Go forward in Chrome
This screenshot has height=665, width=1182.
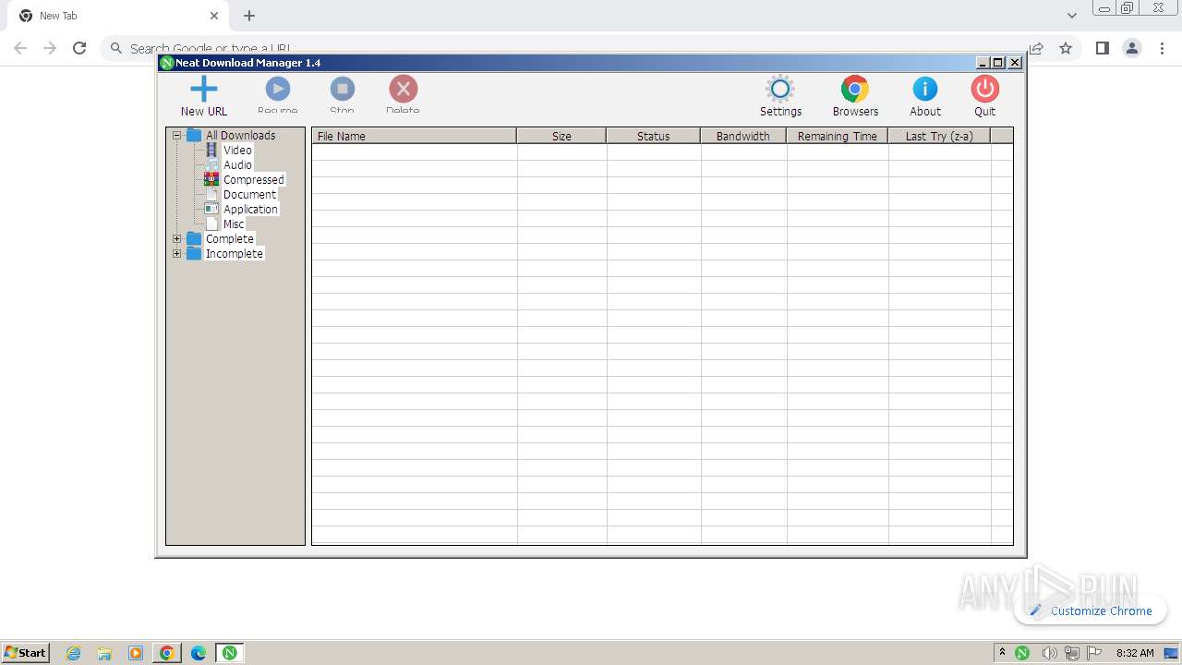click(x=50, y=48)
